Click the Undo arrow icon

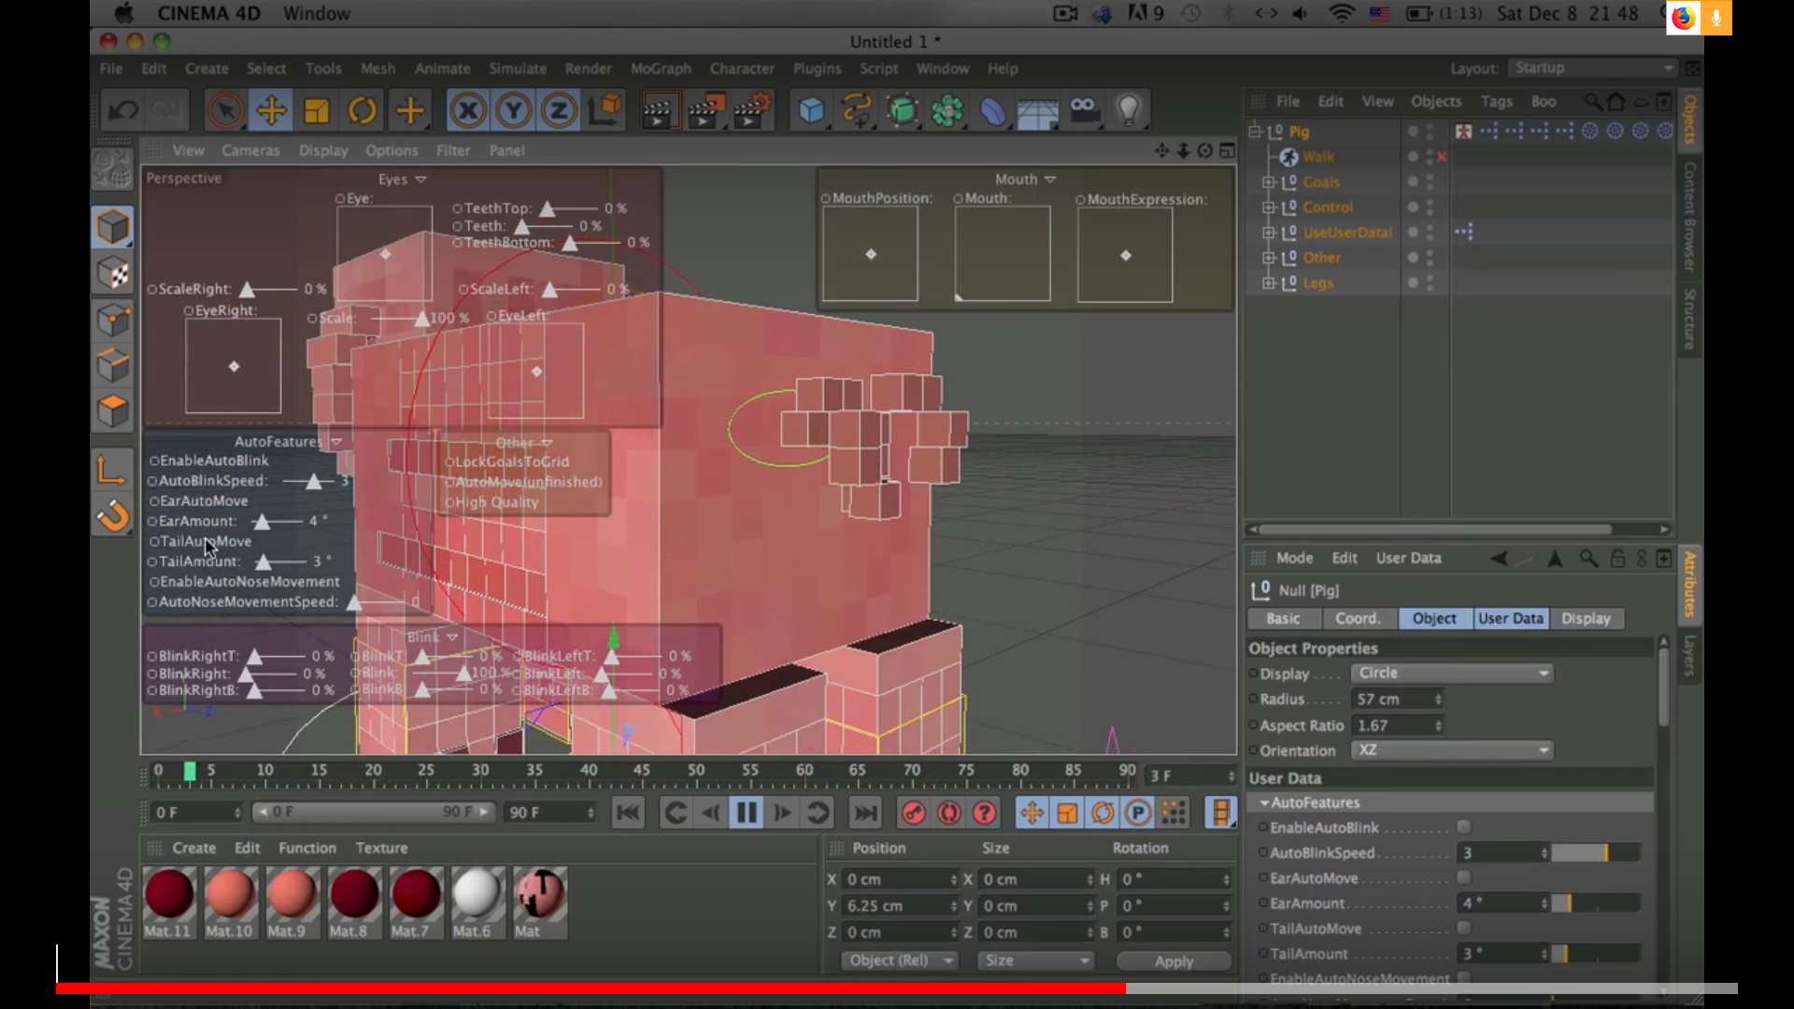pos(122,110)
